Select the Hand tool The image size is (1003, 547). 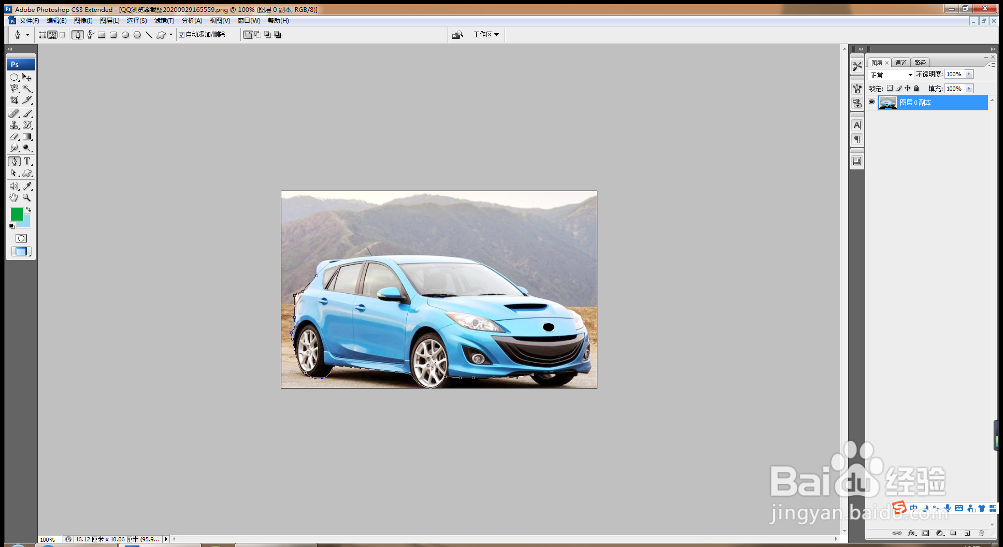tap(14, 197)
